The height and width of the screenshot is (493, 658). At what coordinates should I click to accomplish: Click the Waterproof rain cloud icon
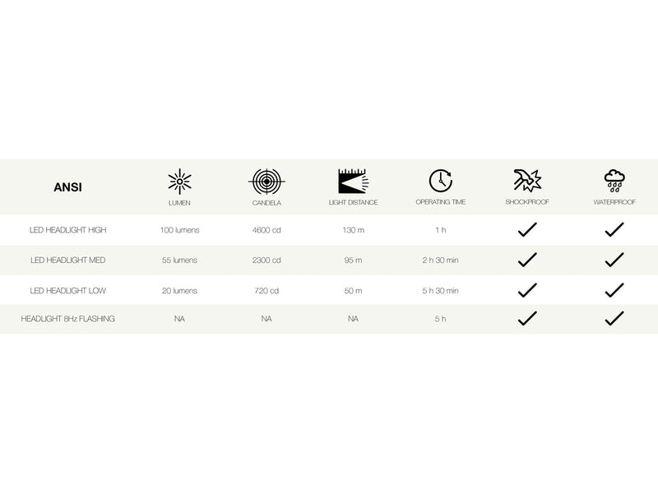pyautogui.click(x=614, y=181)
